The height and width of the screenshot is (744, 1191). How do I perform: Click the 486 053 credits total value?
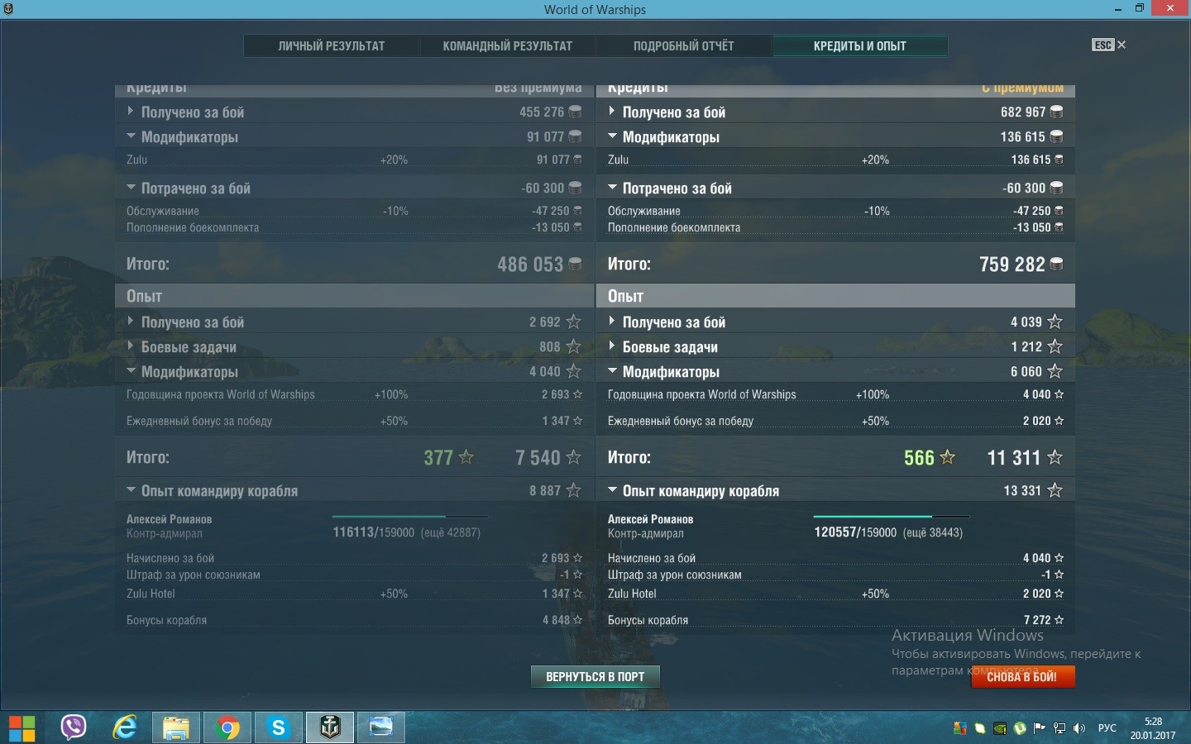(530, 265)
